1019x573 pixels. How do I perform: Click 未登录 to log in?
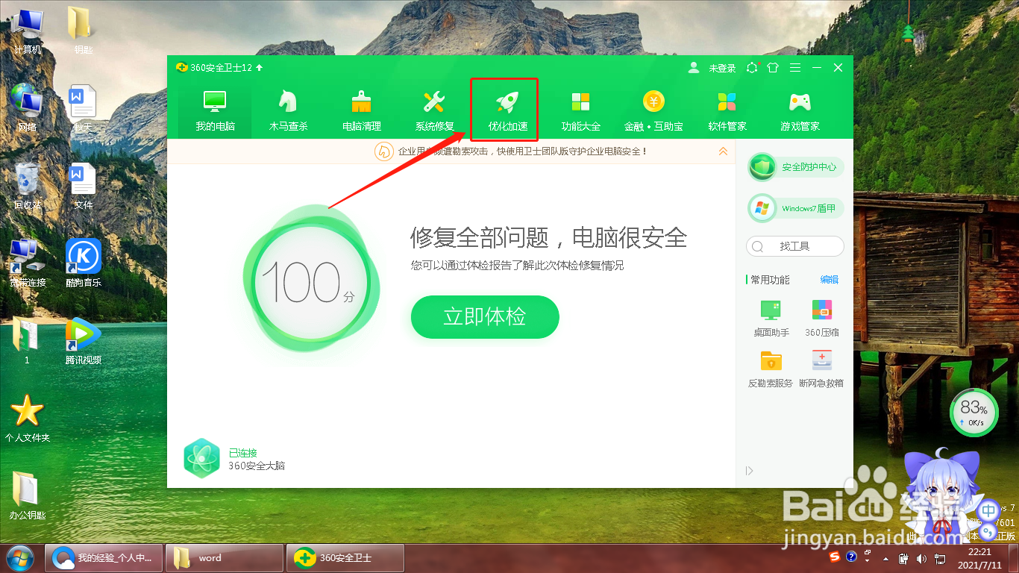[x=721, y=68]
